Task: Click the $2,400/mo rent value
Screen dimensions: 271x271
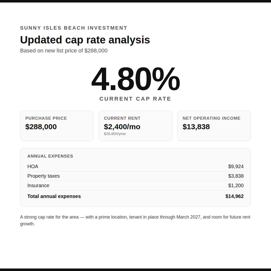Action: click(122, 127)
